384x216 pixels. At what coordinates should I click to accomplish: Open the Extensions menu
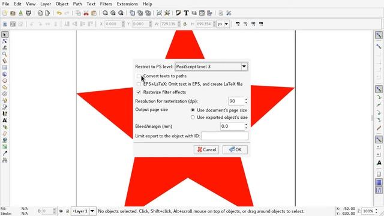[x=127, y=4]
